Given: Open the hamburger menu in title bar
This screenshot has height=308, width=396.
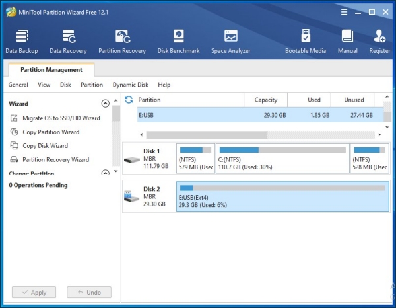Looking at the screenshot, I should (x=344, y=12).
